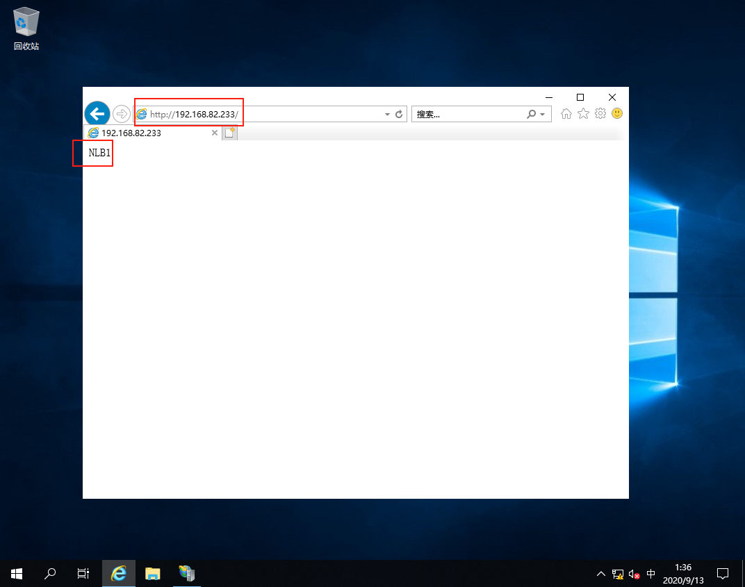Maximize the Internet Explorer window
Viewport: 745px width, 587px height.
(x=580, y=97)
